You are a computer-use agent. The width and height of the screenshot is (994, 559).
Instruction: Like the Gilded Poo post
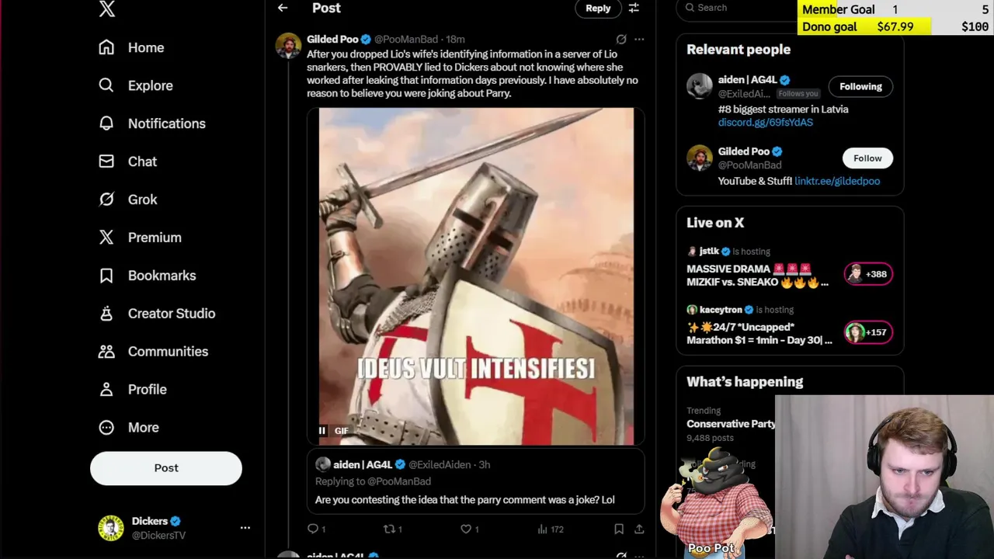470,529
